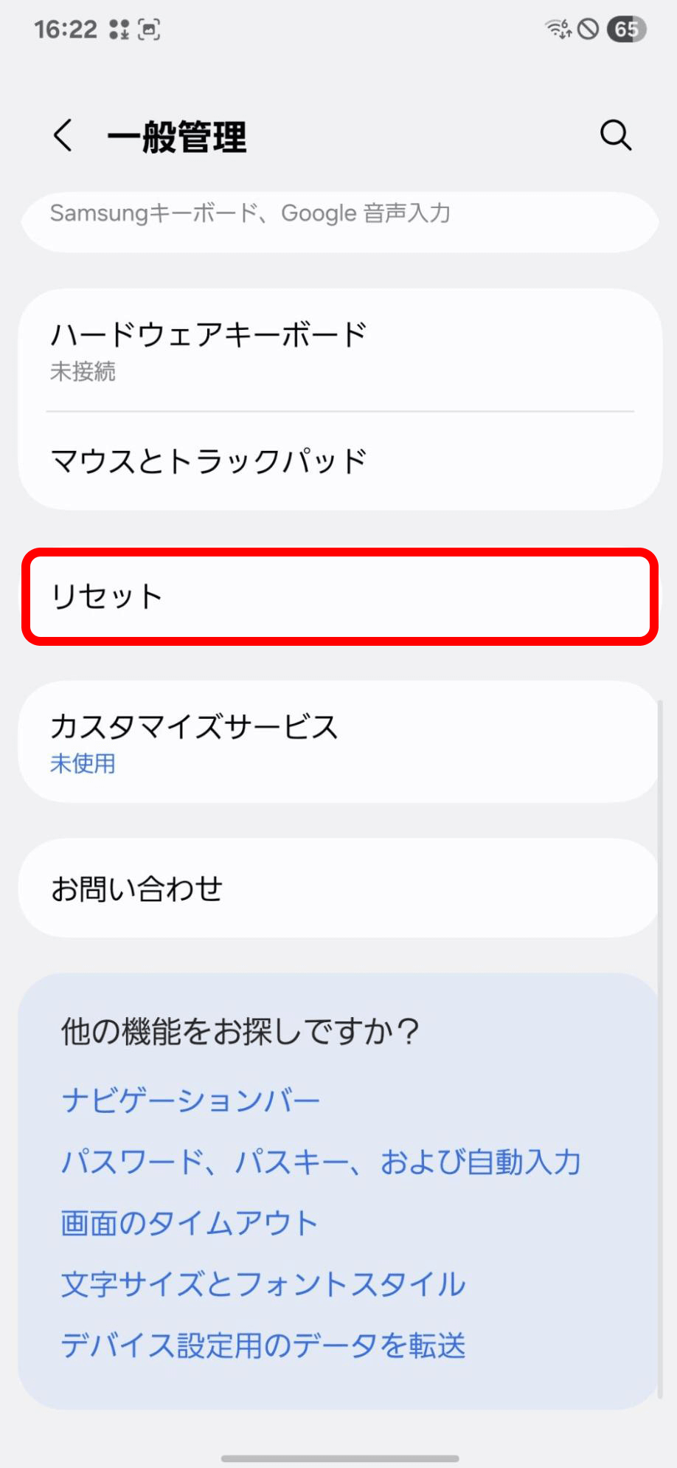Screen dimensions: 677x1468
Task: Tap the back arrow icon
Action: [63, 136]
